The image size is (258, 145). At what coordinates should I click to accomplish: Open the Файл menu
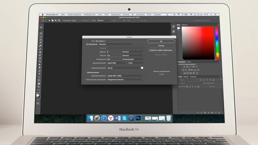click(x=63, y=14)
